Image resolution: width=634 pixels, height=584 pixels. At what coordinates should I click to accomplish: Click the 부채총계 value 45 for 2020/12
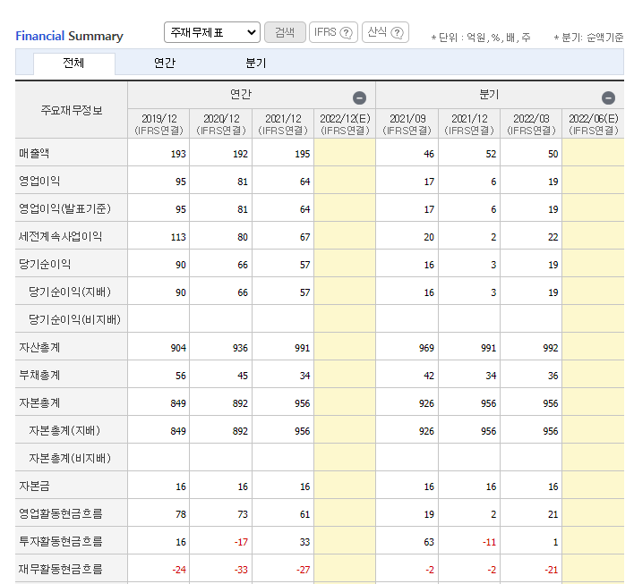[243, 376]
